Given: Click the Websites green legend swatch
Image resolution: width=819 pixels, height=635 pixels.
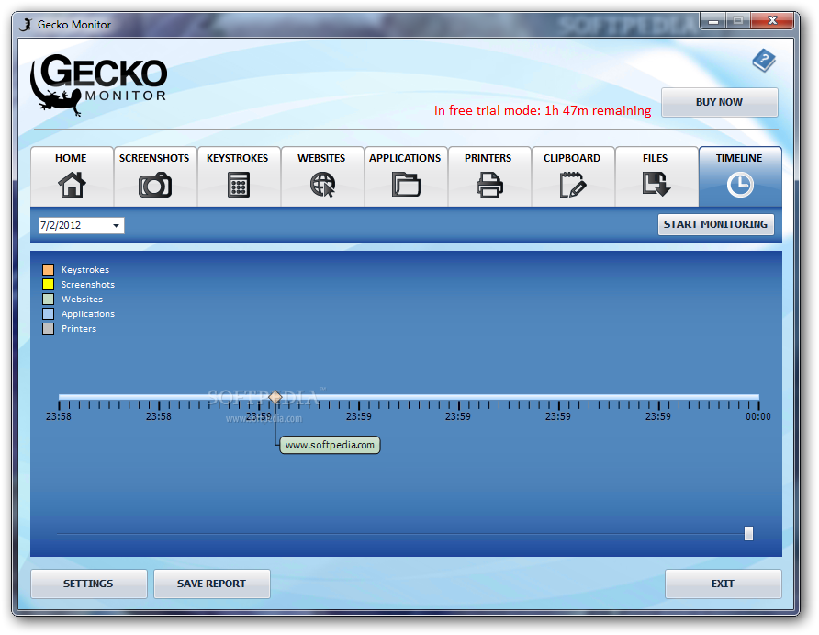Looking at the screenshot, I should (x=48, y=299).
